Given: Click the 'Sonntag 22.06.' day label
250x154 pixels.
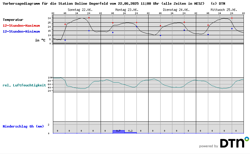Looking at the screenshot, I should click(x=80, y=10).
